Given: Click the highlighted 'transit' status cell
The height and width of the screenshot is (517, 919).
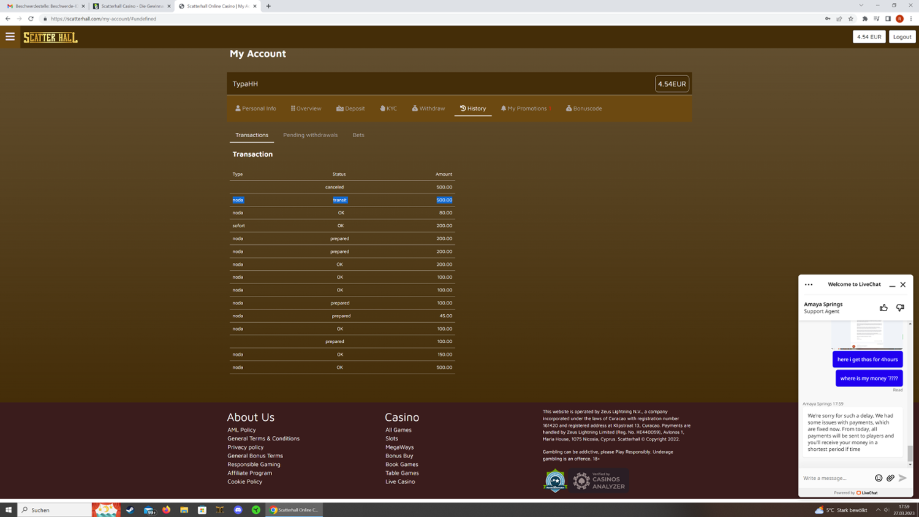Looking at the screenshot, I should (x=340, y=200).
